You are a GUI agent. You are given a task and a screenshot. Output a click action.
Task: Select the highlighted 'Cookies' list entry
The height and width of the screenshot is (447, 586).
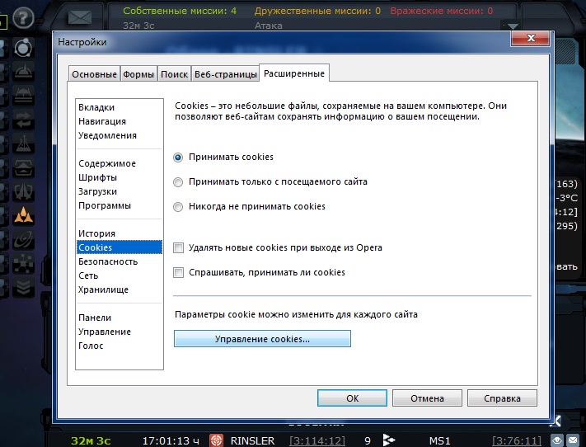[x=120, y=247]
